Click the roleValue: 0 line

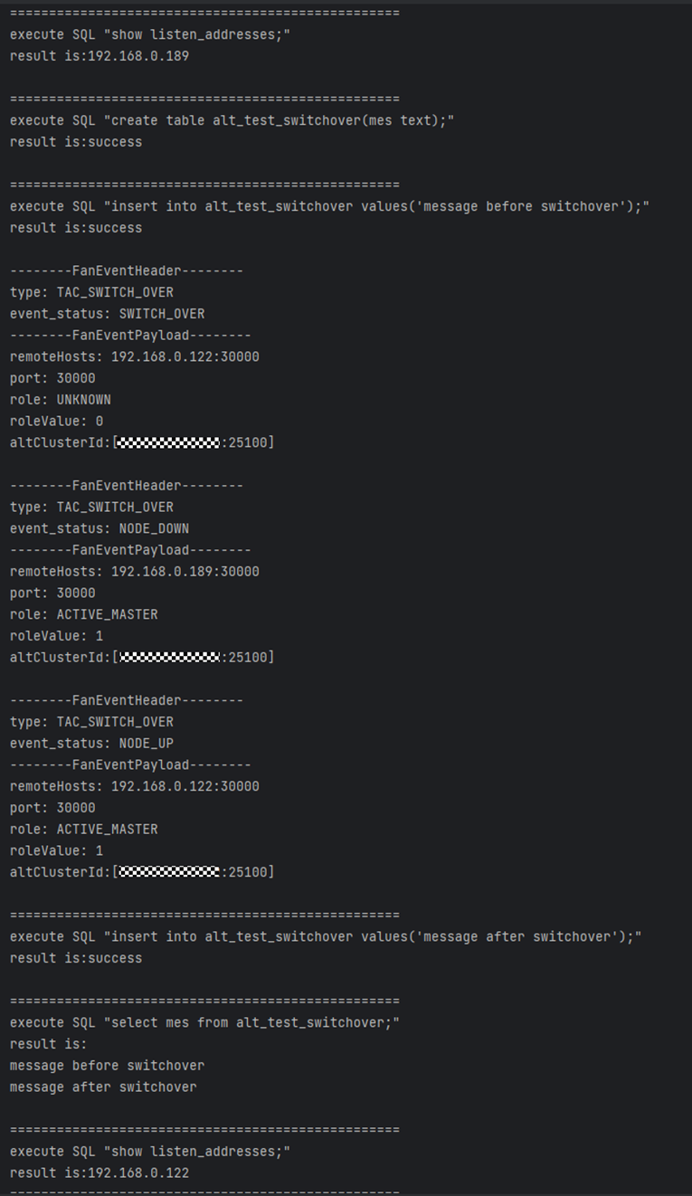[x=56, y=422]
